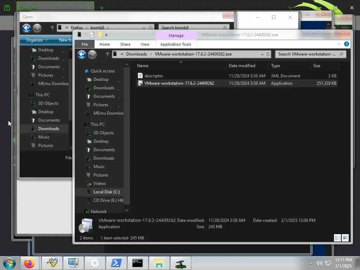Click forward arrow in front Explorer window

[x=92, y=54]
